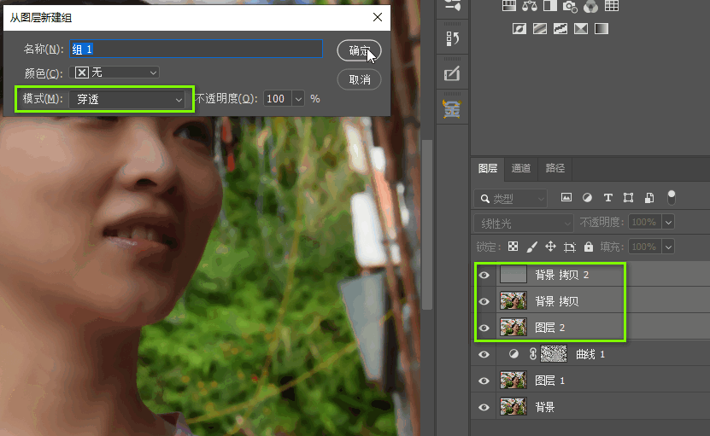Click the 确定 button
Screen dimensions: 710x436
pyautogui.click(x=359, y=50)
